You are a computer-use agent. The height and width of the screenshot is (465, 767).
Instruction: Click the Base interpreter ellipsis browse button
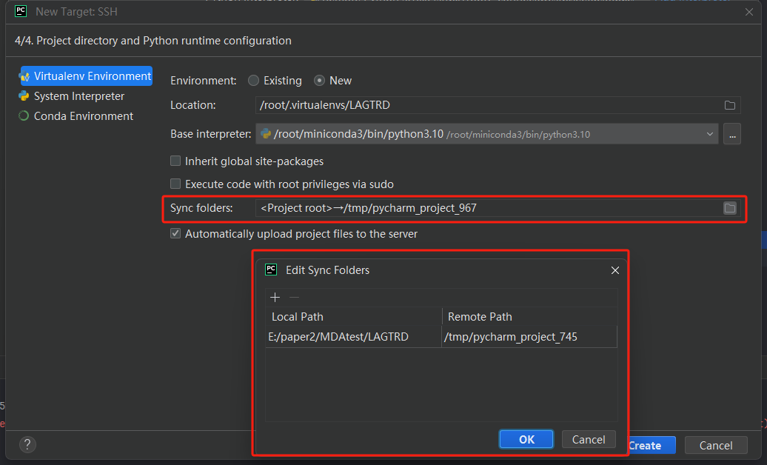pyautogui.click(x=731, y=134)
